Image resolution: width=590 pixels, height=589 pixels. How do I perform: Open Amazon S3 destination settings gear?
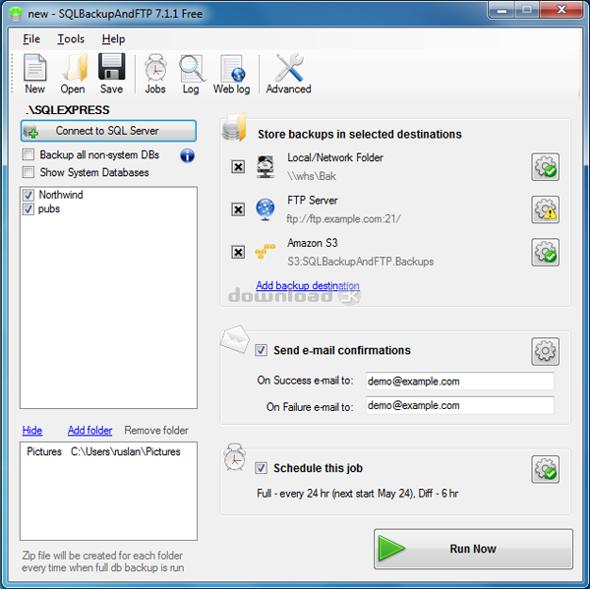coord(545,252)
